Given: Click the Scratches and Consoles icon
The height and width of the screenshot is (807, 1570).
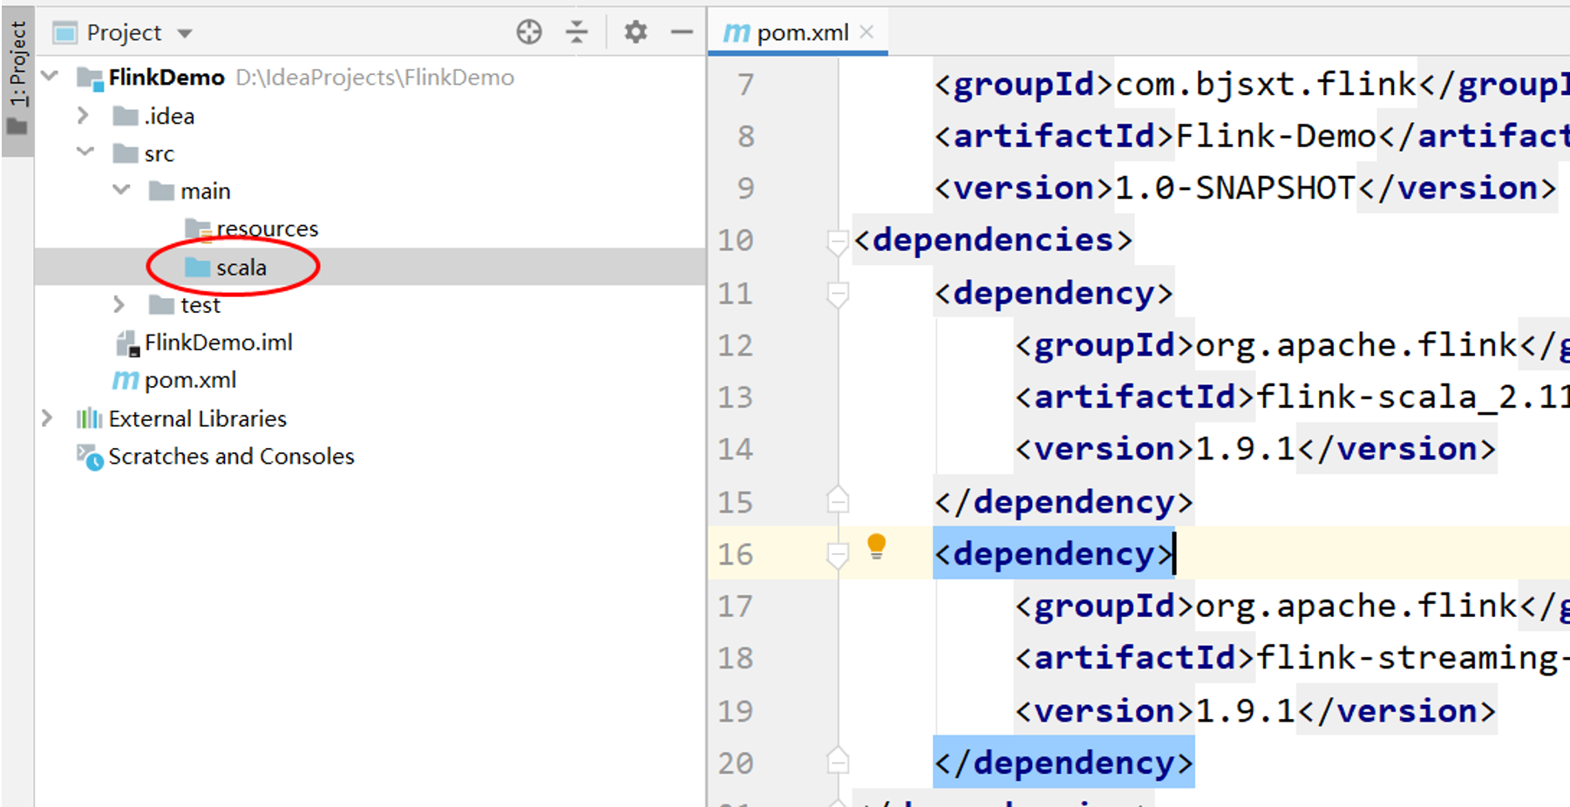Looking at the screenshot, I should click(90, 457).
